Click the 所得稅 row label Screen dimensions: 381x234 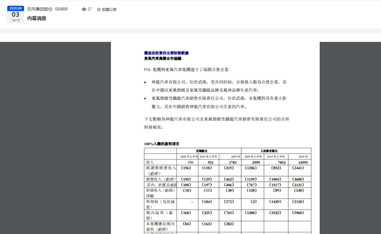pos(161,204)
